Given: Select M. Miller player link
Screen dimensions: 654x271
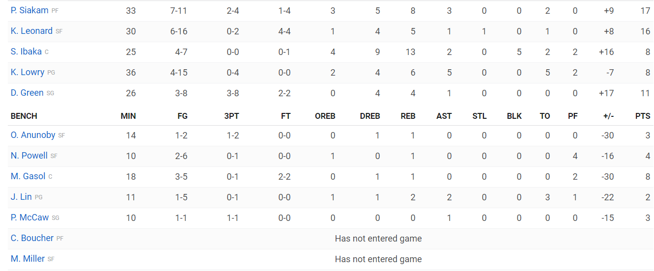Looking at the screenshot, I should click(x=28, y=259).
